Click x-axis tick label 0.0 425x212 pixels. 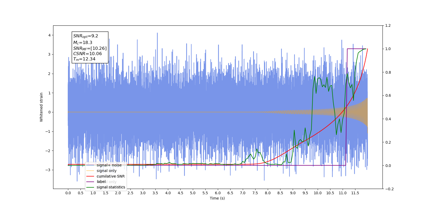point(68,193)
